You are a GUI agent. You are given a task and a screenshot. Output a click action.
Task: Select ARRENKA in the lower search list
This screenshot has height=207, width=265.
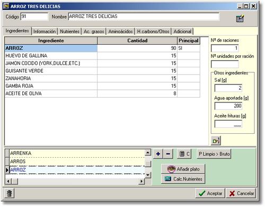[x=77, y=153]
